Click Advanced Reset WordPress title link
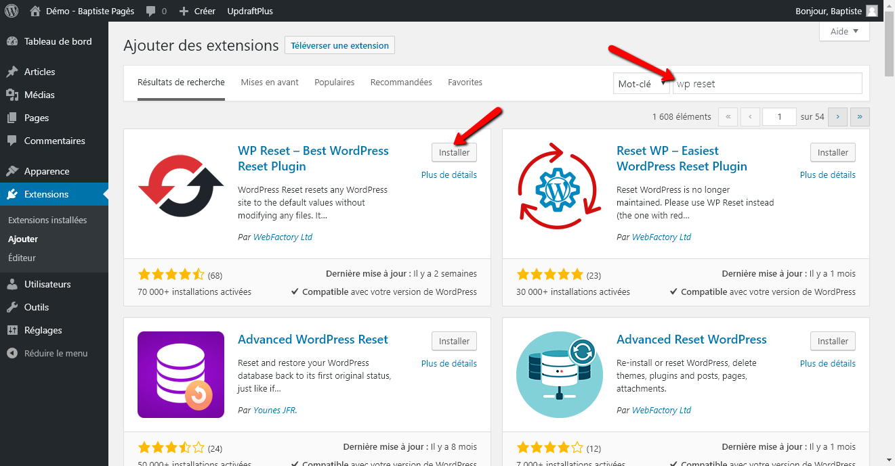The image size is (895, 466). pyautogui.click(x=692, y=340)
